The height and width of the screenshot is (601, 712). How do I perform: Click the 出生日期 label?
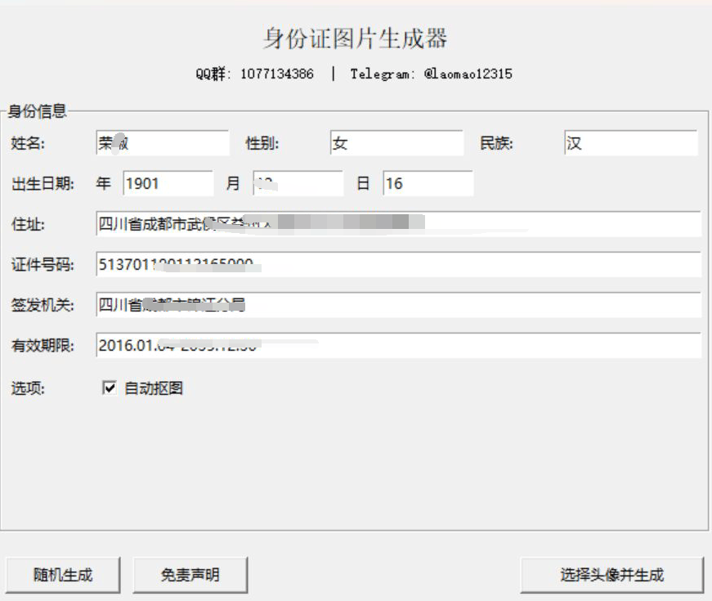pos(43,184)
